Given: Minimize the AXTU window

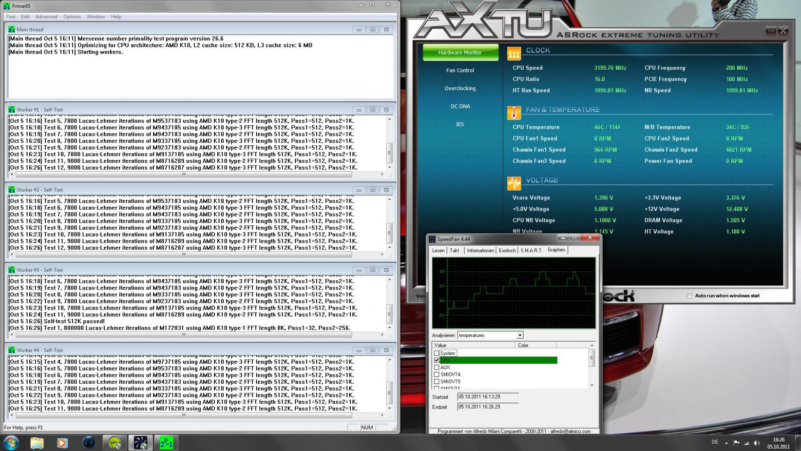Looking at the screenshot, I should click(x=771, y=31).
